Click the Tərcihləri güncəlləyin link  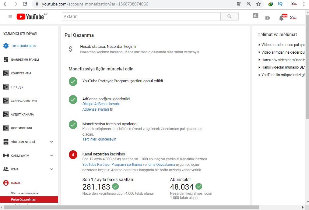(99, 139)
